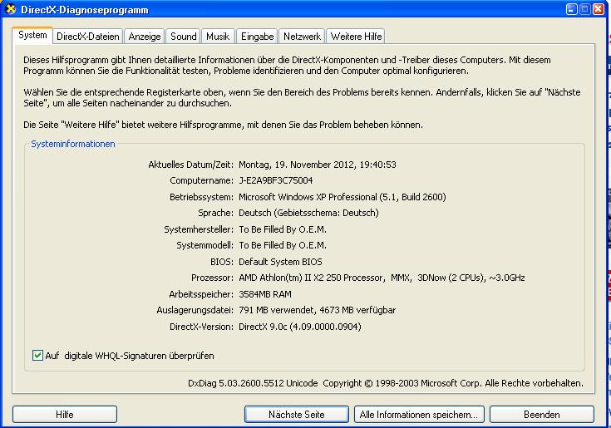The image size is (611, 428).
Task: Click 'Microsoft Windows XP Professional' OS text
Action: click(x=308, y=197)
